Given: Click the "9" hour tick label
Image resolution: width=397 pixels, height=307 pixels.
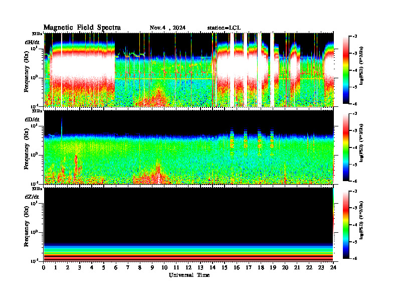Looking at the screenshot, I should pyautogui.click(x=152, y=267).
